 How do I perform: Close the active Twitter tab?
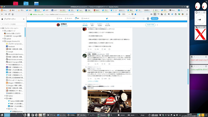click(x=116, y=10)
